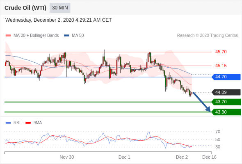Click the MA 50 legend label
This screenshot has width=242, height=164.
[x=78, y=36]
